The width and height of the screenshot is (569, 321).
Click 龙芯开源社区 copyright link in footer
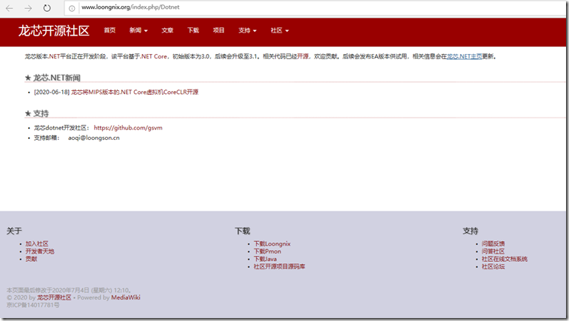(x=54, y=297)
